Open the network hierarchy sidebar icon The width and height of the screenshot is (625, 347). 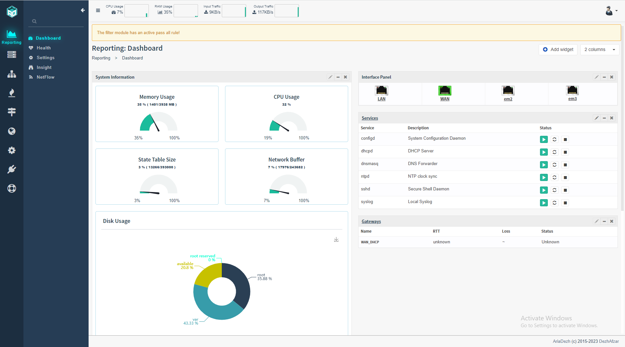pos(12,74)
